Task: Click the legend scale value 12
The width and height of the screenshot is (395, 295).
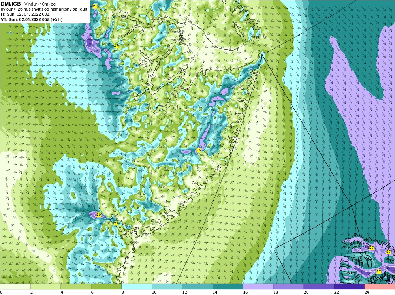Action: [x=184, y=292]
